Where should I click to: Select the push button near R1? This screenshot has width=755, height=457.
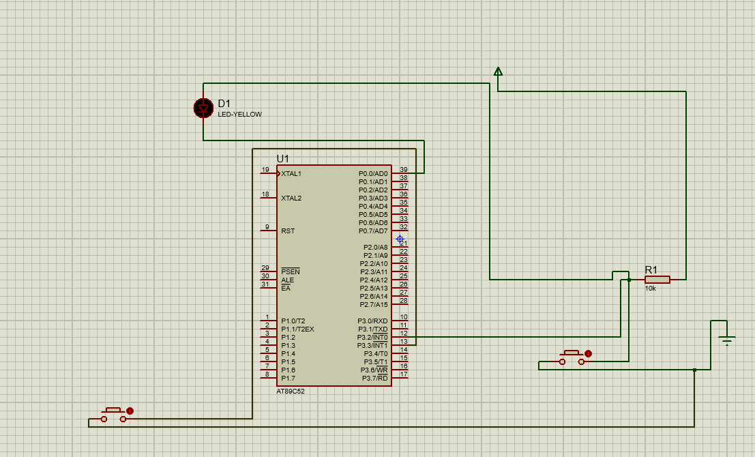tap(572, 357)
